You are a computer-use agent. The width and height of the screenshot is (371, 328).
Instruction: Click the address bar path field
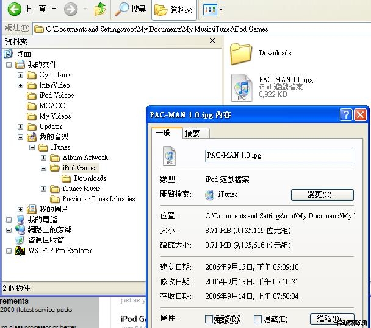pos(201,29)
